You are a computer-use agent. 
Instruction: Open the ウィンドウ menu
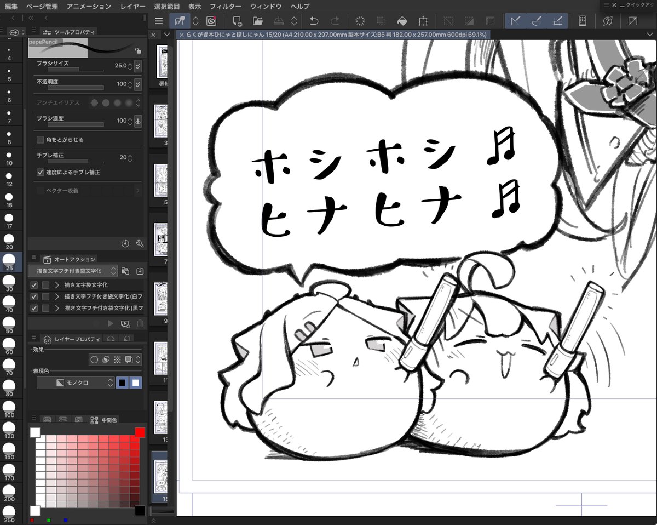click(266, 6)
